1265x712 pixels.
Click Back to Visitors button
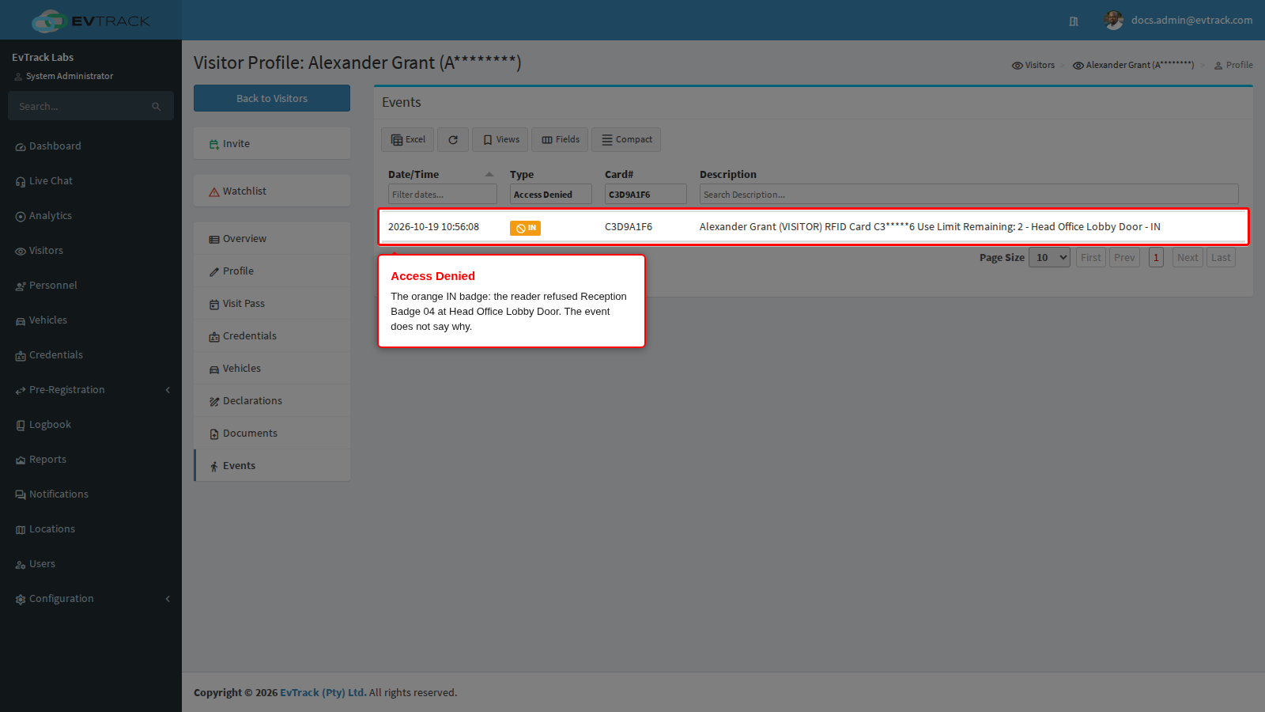click(x=272, y=98)
